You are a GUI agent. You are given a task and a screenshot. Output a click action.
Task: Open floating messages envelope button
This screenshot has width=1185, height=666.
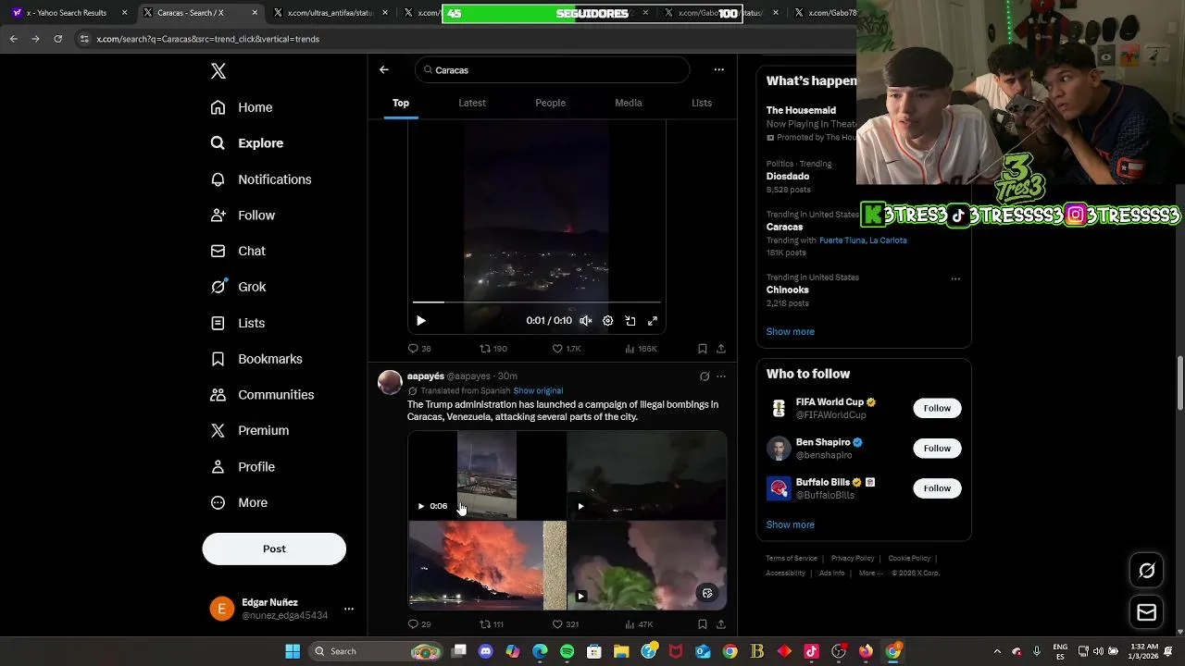pyautogui.click(x=1146, y=612)
